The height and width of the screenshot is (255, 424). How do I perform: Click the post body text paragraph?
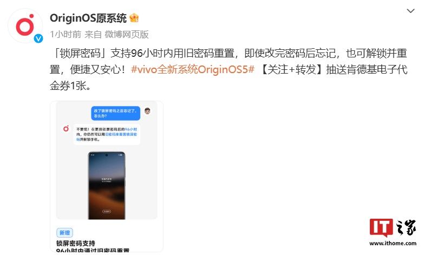tap(229, 69)
